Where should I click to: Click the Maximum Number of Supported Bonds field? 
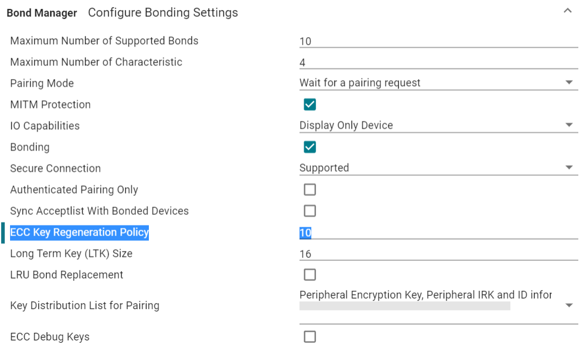point(438,41)
